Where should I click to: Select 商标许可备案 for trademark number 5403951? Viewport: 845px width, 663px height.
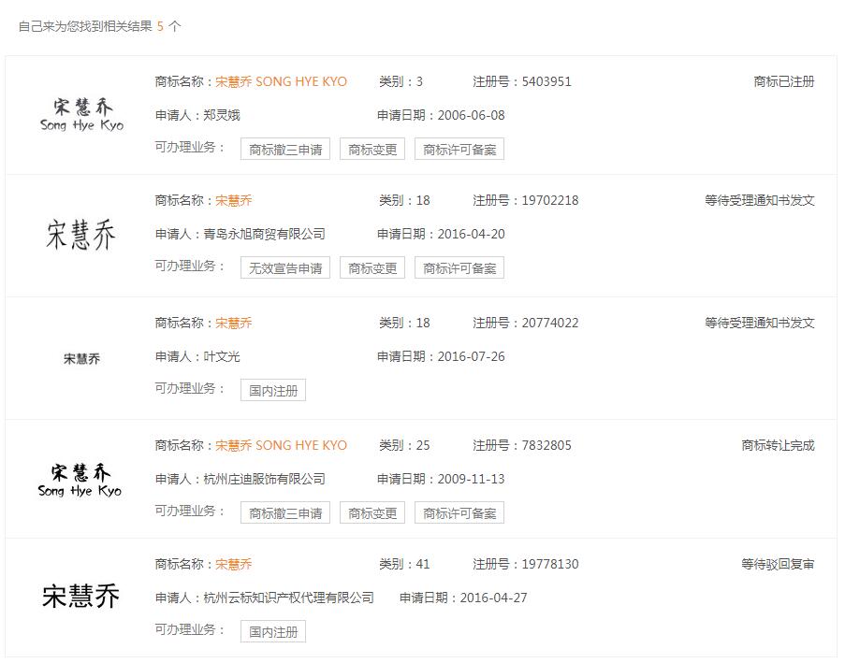(459, 150)
